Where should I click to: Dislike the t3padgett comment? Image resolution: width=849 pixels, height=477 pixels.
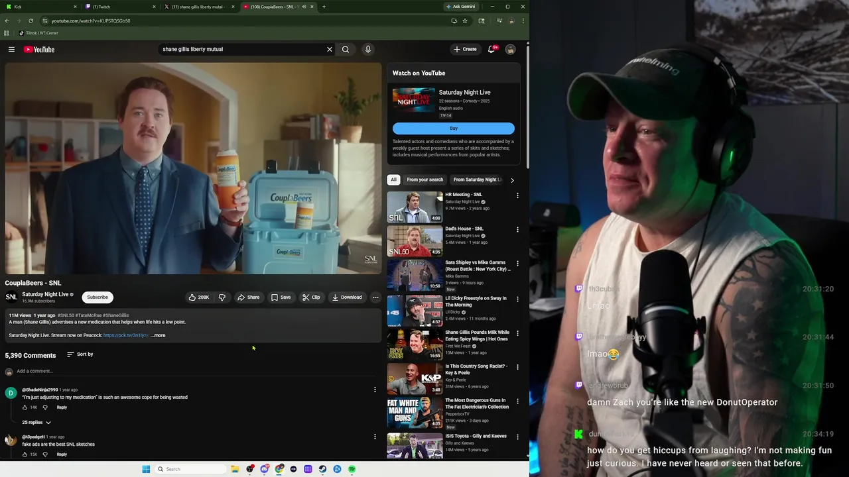click(45, 454)
